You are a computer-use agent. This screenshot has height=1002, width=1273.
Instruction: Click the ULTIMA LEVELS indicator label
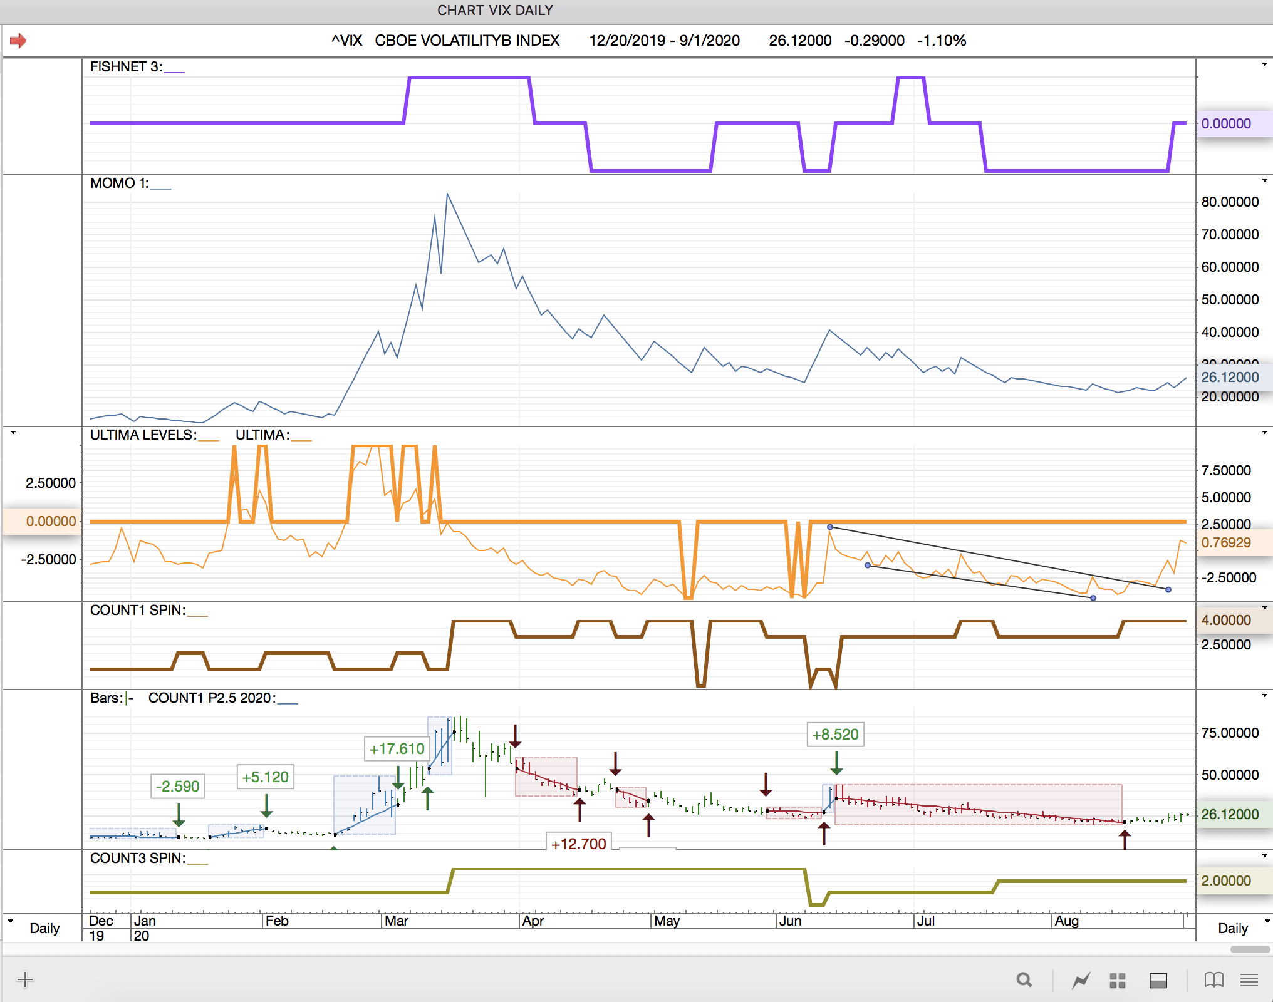point(143,435)
